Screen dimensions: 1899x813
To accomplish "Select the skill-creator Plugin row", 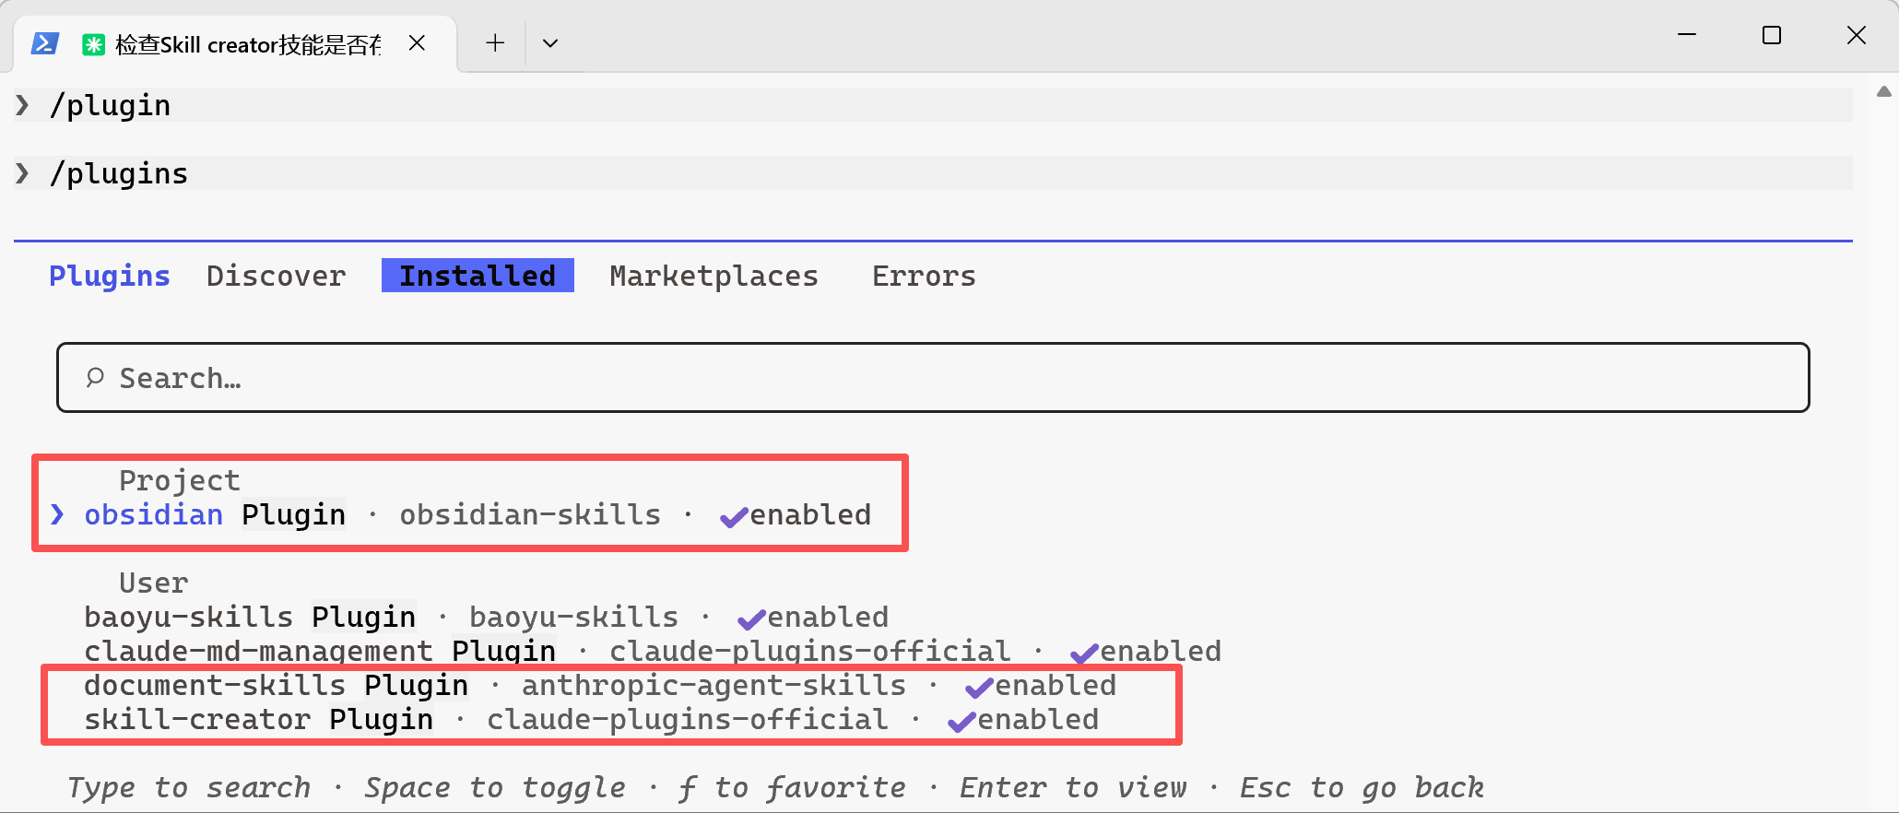I will (592, 719).
